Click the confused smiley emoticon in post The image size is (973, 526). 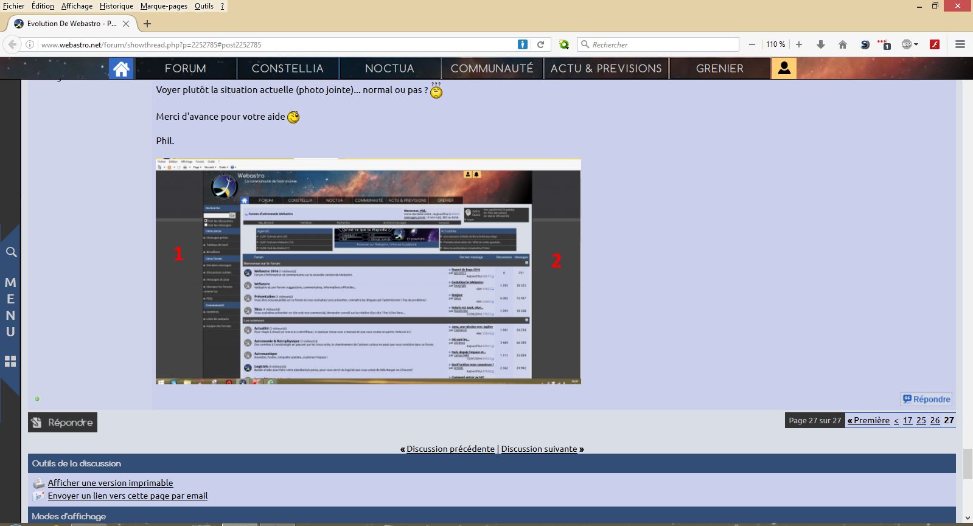pos(436,90)
